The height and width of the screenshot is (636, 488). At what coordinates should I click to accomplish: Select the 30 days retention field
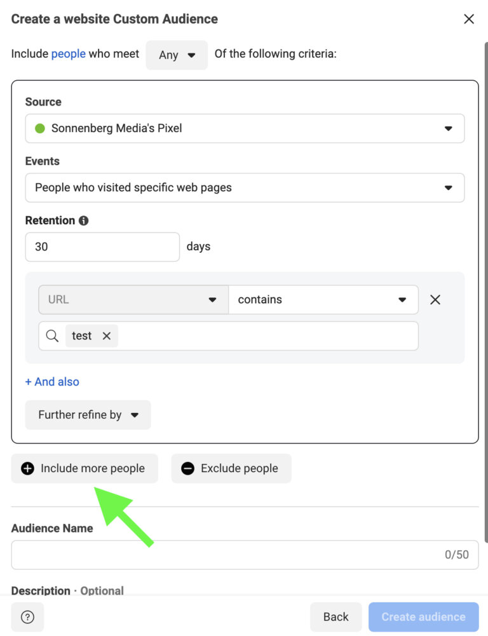(102, 247)
